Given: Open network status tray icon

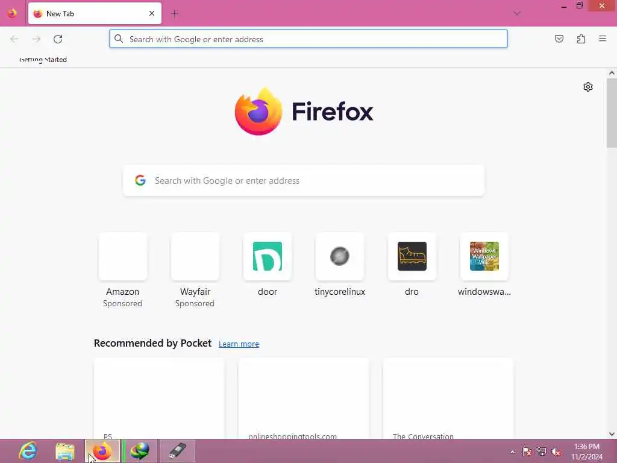Looking at the screenshot, I should pyautogui.click(x=542, y=452).
